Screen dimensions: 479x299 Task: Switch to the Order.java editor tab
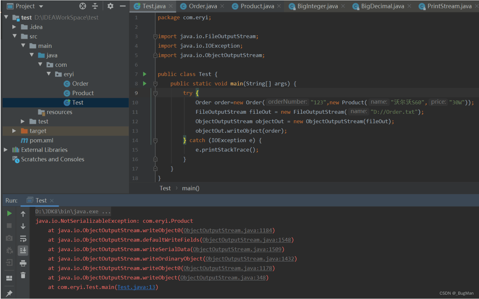[x=203, y=6]
